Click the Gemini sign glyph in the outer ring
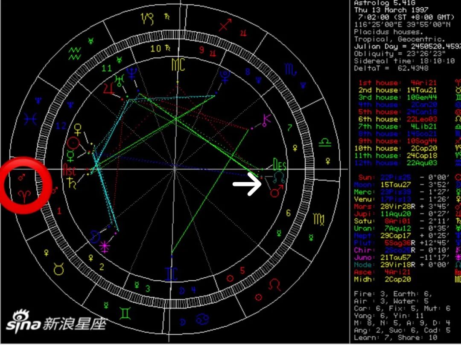 click(x=125, y=313)
